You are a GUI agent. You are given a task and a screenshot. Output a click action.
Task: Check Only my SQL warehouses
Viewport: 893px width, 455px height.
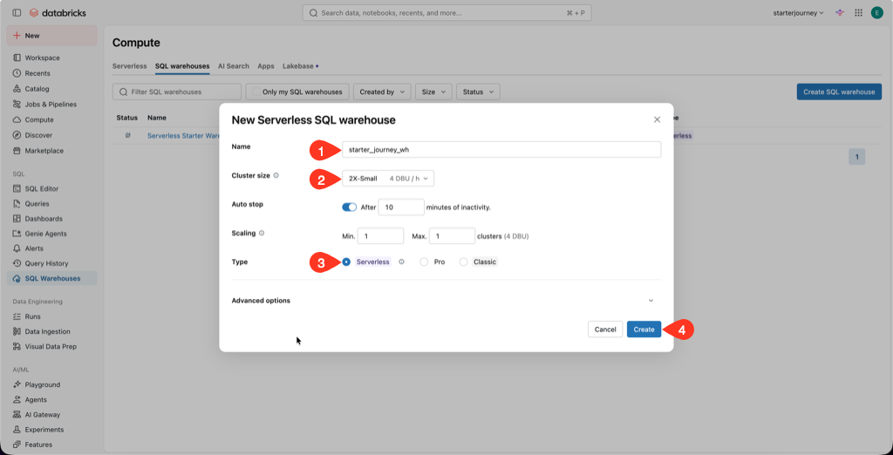[x=256, y=92]
